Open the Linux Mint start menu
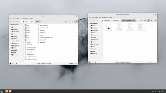Viewport: 166px width, 93px height. click(x=2, y=91)
